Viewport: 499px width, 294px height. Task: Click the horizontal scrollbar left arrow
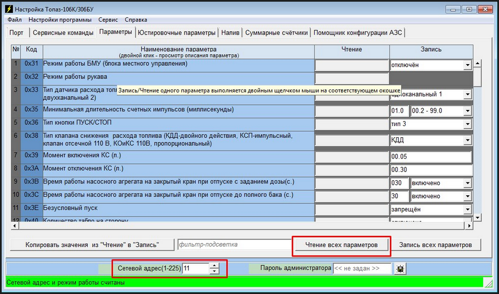pyautogui.click(x=15, y=226)
